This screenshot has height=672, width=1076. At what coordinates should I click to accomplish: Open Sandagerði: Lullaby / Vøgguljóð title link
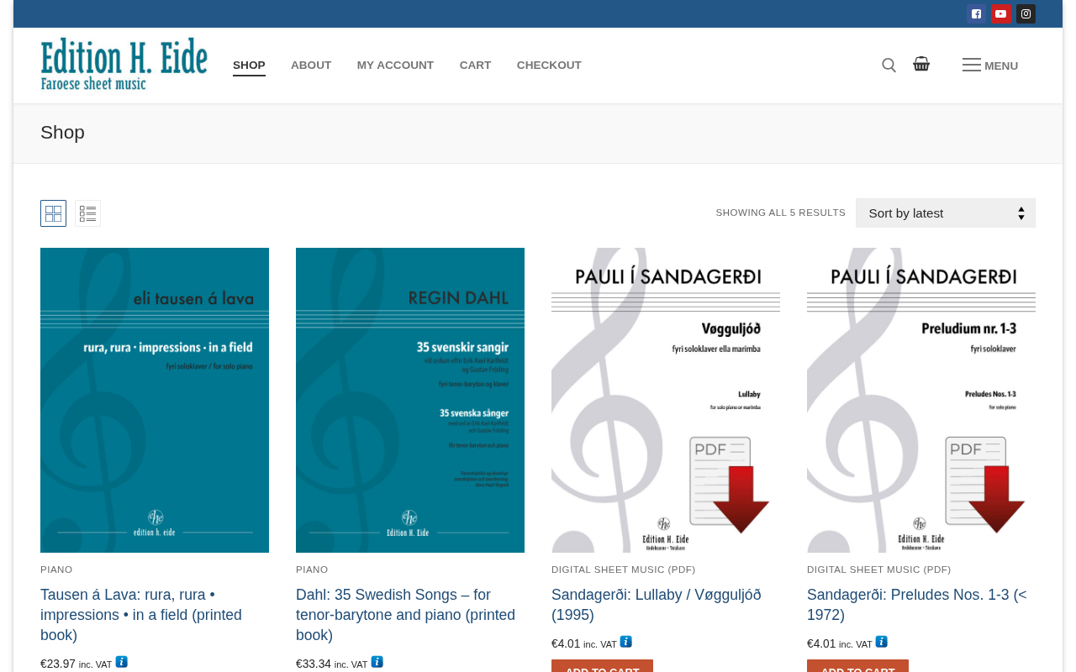click(657, 605)
